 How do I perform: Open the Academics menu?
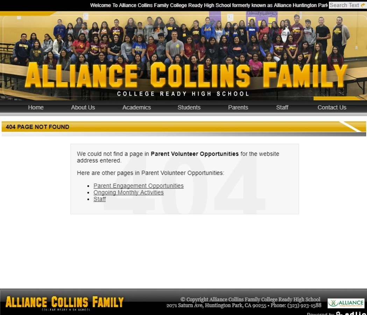click(137, 107)
